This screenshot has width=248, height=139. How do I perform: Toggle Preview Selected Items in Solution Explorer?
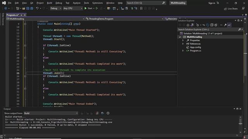229,25
